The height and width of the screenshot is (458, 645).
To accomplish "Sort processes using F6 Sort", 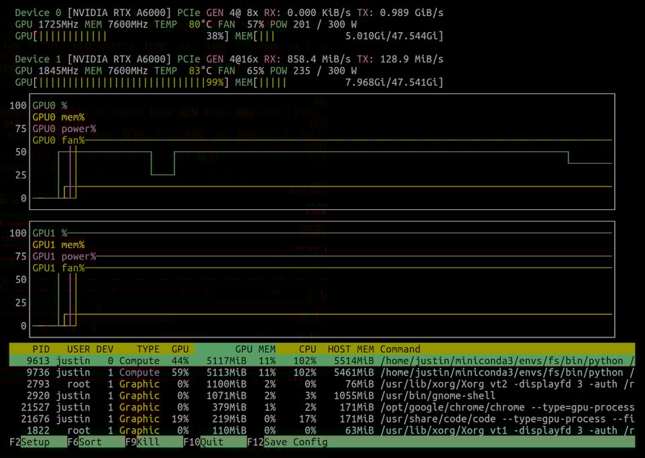I will point(84,442).
